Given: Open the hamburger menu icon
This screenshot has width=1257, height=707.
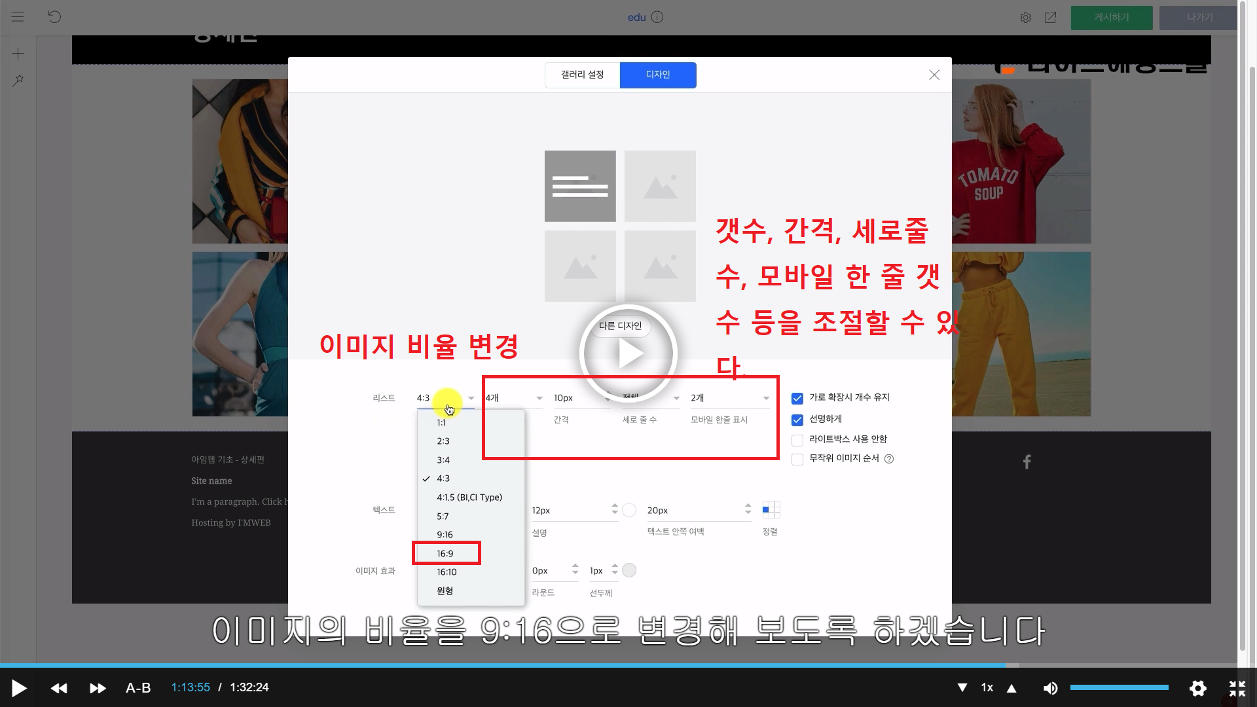Looking at the screenshot, I should pos(18,17).
